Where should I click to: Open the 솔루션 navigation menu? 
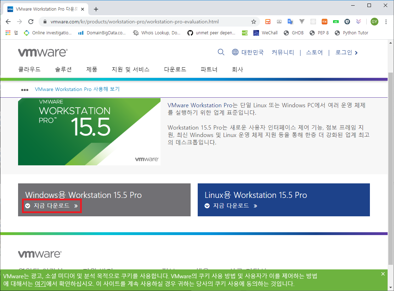click(63, 69)
